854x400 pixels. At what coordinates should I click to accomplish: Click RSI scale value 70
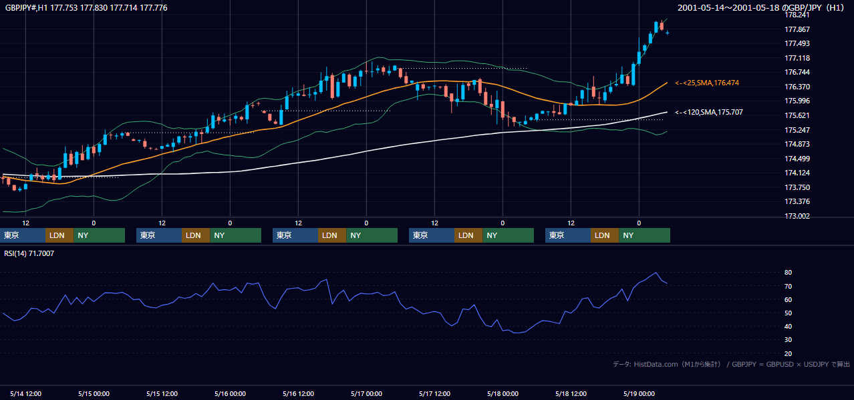(x=789, y=286)
